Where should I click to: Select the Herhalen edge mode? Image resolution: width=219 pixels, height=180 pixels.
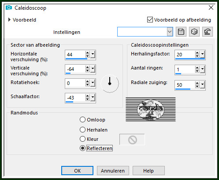click(82, 130)
